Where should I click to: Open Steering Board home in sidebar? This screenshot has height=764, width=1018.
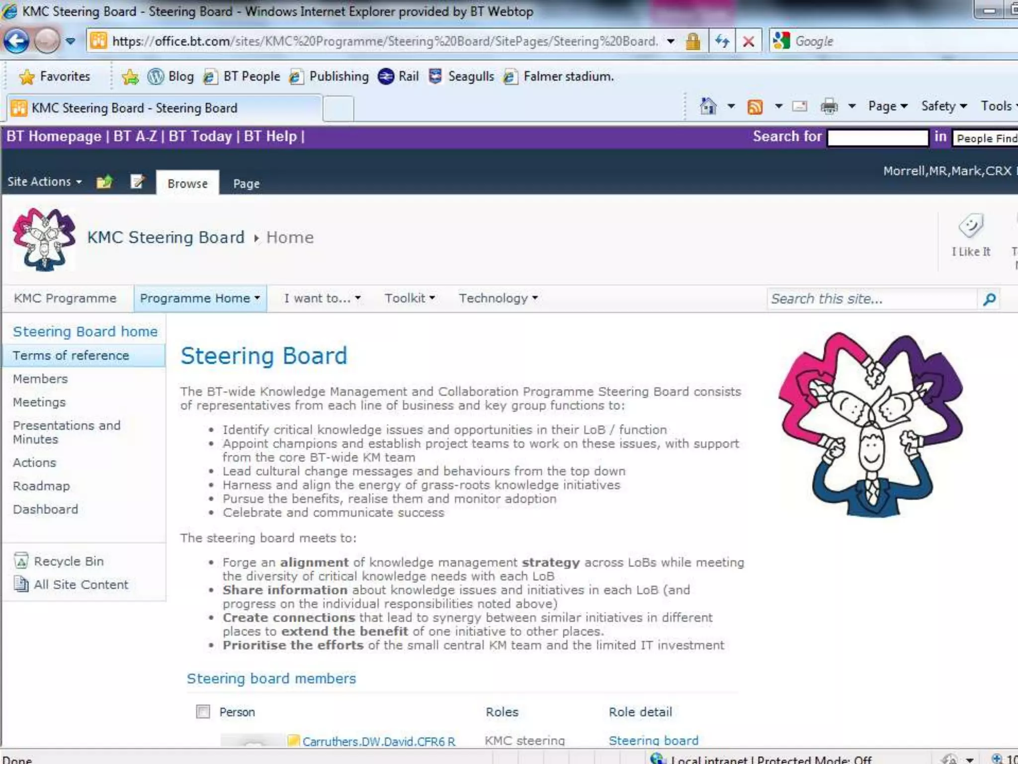[85, 331]
